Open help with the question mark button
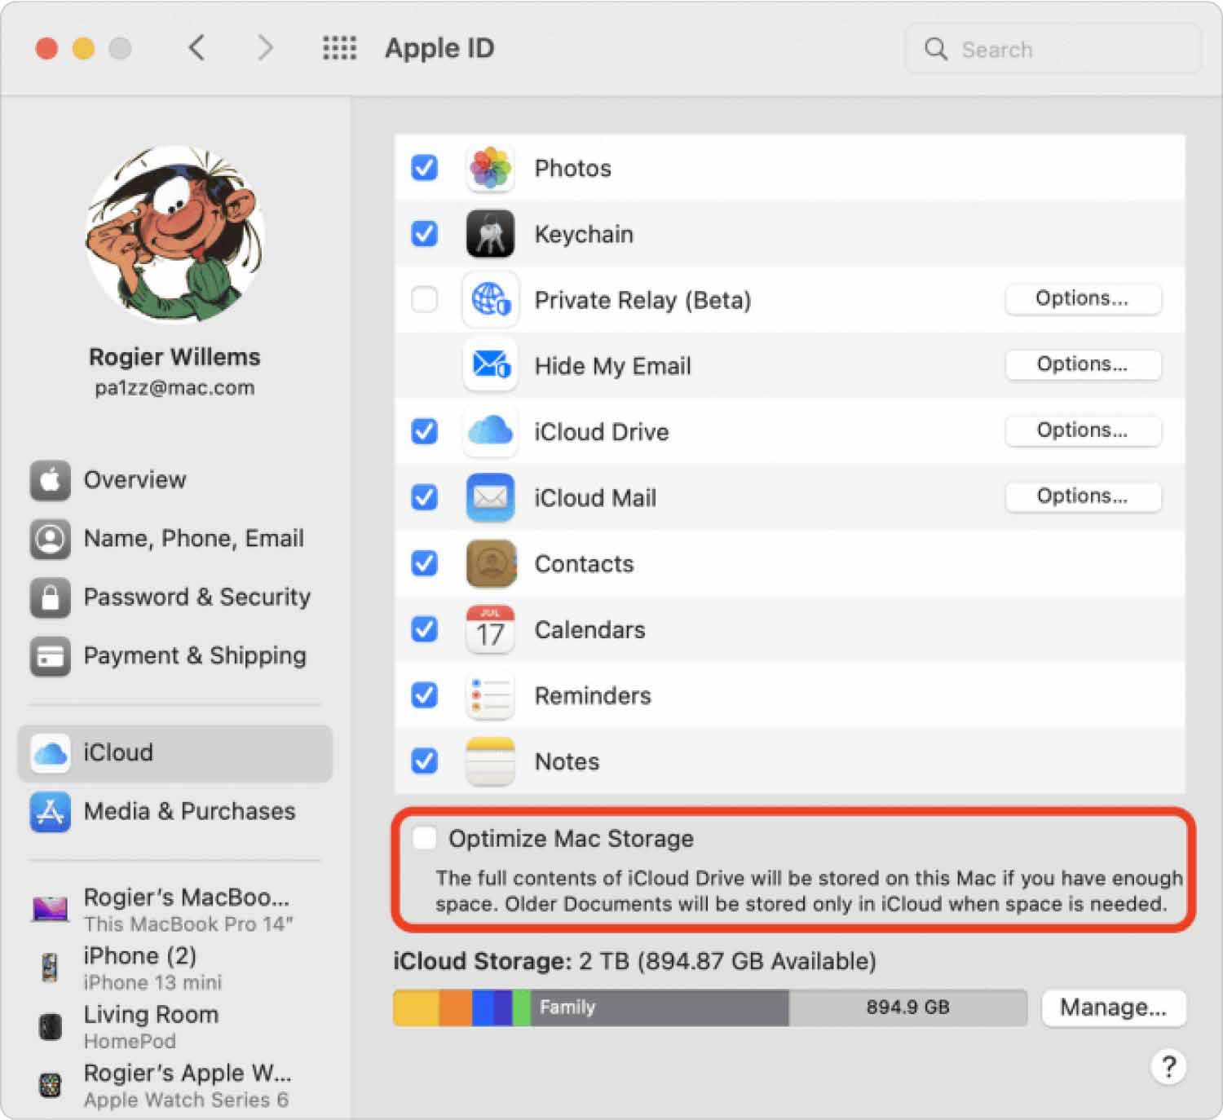The height and width of the screenshot is (1120, 1223). (1168, 1066)
